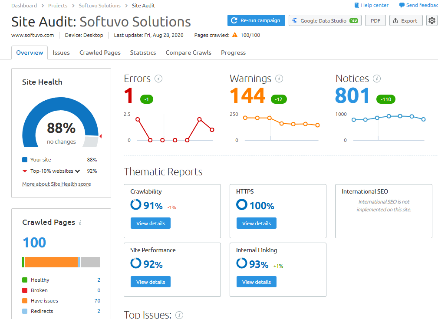
Task: Click the Have issues orange legend swatch
Action: (25, 301)
